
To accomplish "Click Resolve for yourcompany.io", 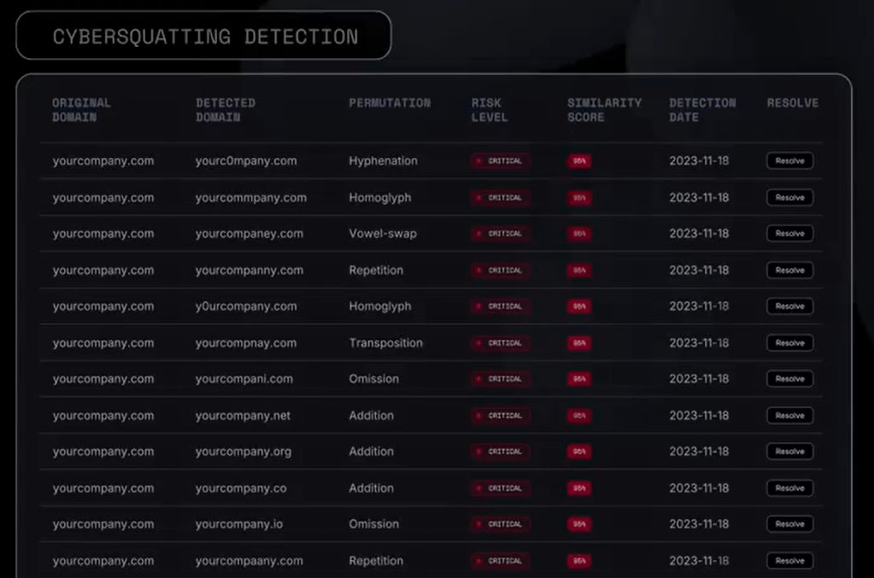I will pos(789,524).
